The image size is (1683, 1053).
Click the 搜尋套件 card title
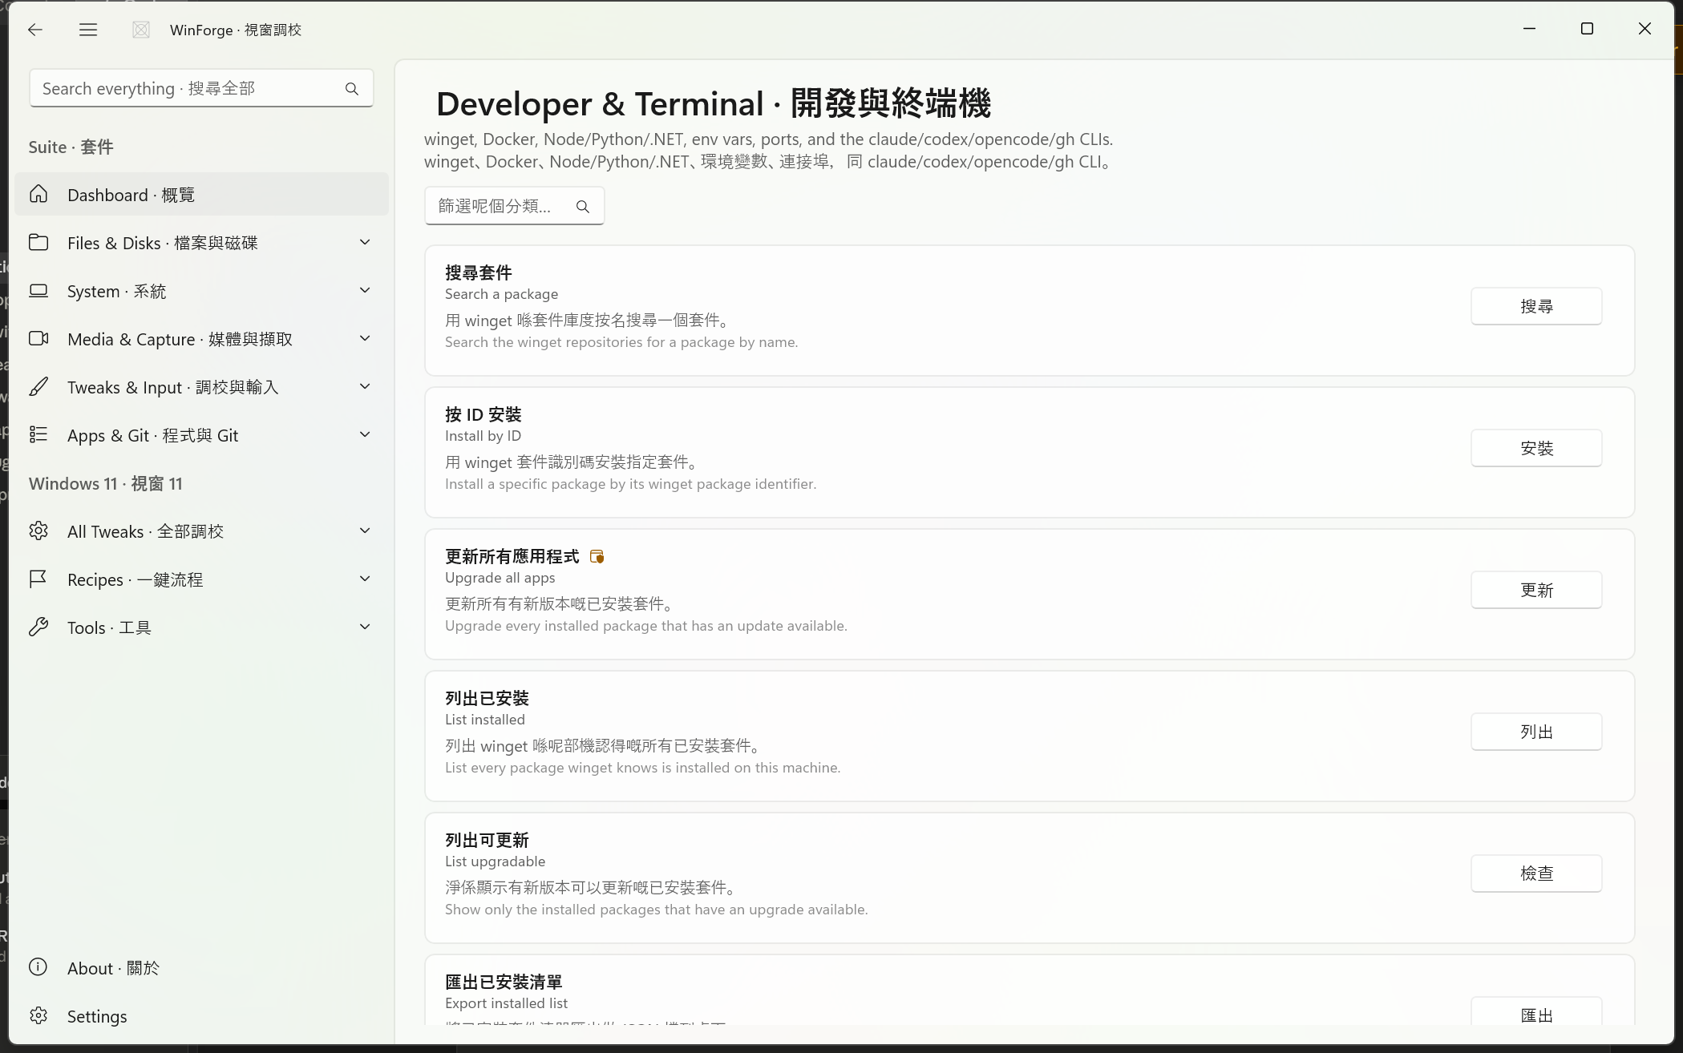(x=479, y=272)
